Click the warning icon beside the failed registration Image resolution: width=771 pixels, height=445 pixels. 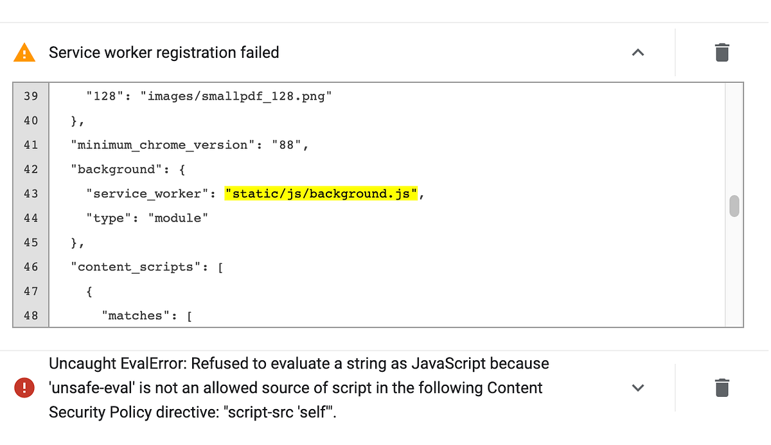pyautogui.click(x=24, y=52)
